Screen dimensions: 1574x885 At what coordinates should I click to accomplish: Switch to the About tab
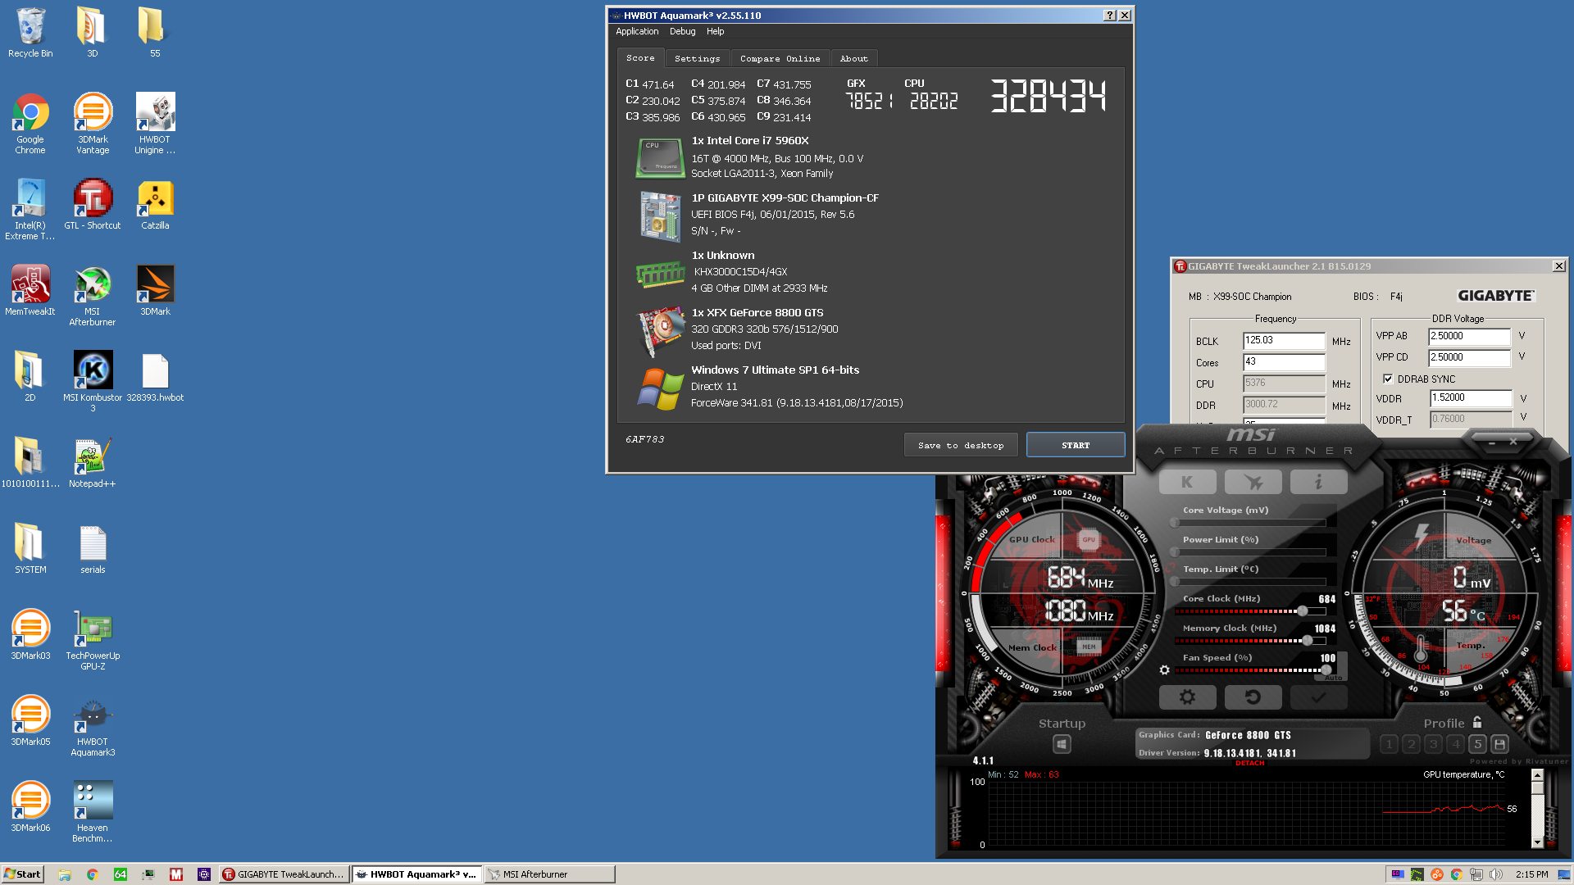tap(853, 58)
